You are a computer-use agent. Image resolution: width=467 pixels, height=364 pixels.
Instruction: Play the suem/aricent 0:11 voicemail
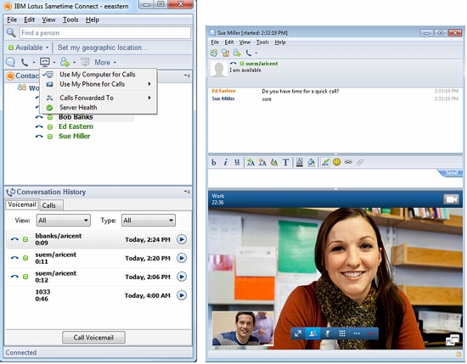click(182, 258)
